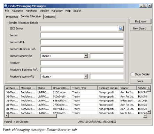
Task: Focus the Sender input field
Action: click(x=82, y=35)
